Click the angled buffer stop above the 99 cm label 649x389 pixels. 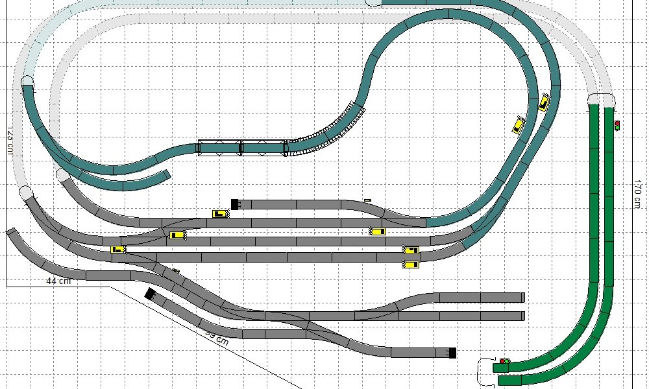pyautogui.click(x=151, y=294)
